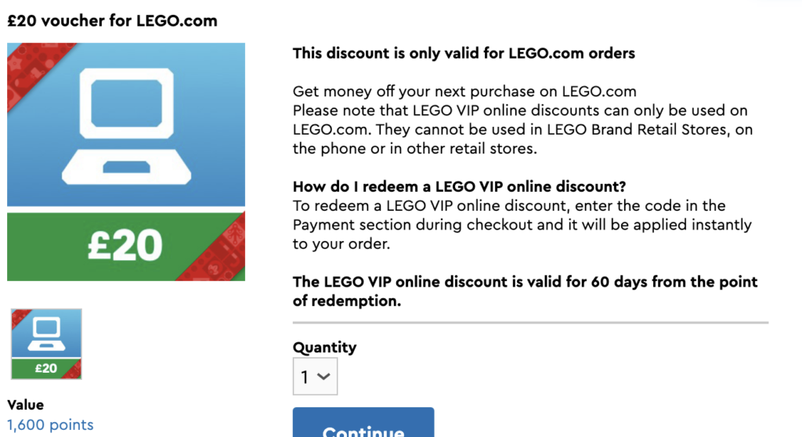The height and width of the screenshot is (437, 802).
Task: Open the Quantity dropdown
Action: coord(315,377)
